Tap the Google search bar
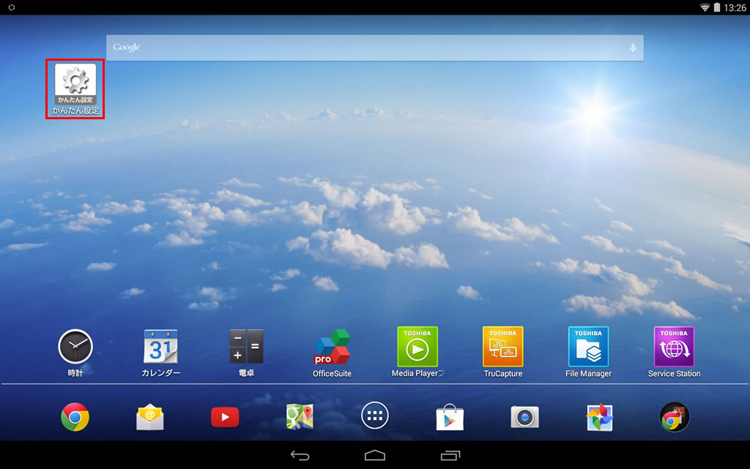This screenshot has height=469, width=750. [x=366, y=48]
